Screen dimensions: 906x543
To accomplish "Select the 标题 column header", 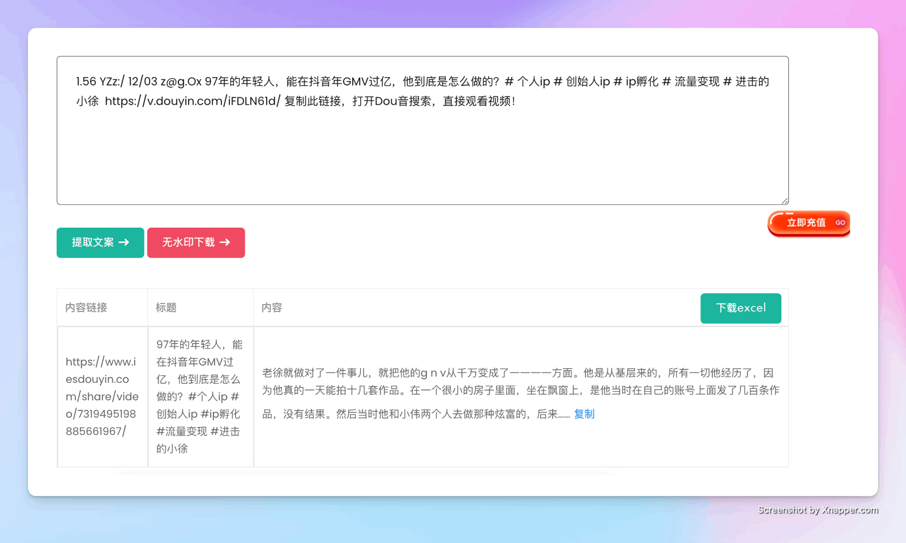I will pos(166,307).
